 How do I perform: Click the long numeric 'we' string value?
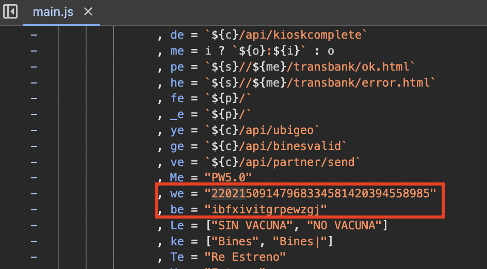tap(320, 194)
